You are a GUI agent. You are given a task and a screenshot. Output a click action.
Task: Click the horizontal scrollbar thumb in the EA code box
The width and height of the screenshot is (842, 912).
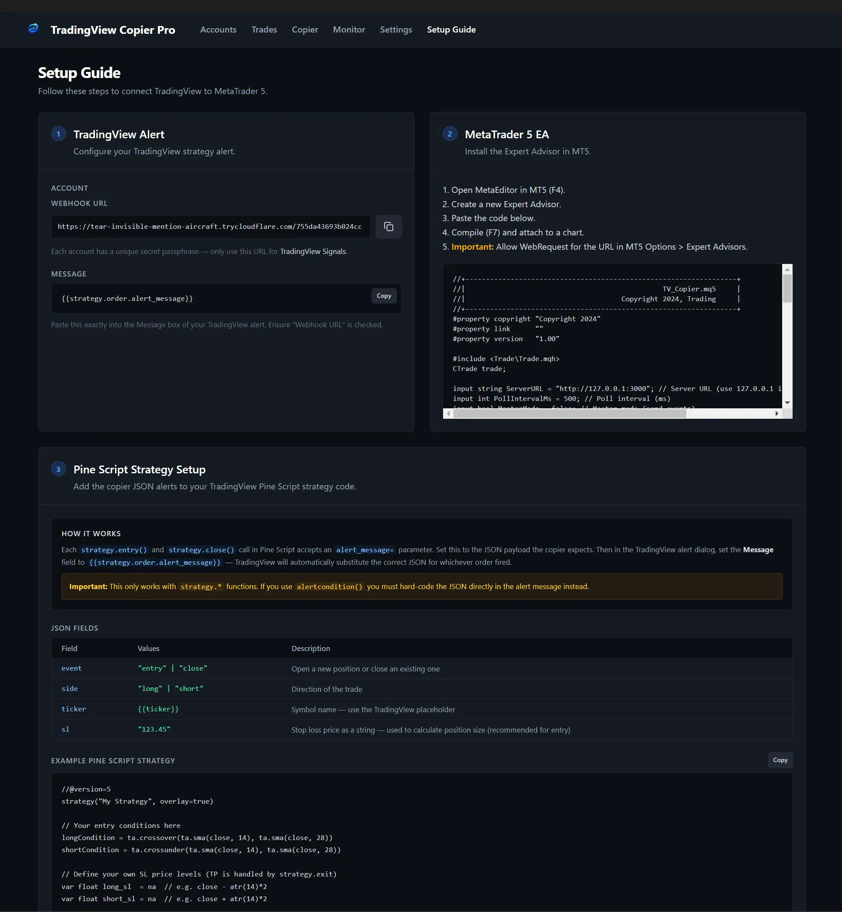coord(570,414)
